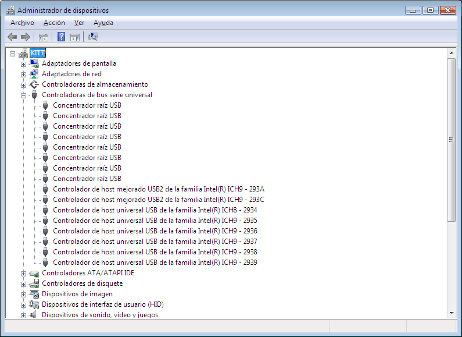Screen dimensions: 462x337
Task: Open the Acción menu
Action: (x=54, y=23)
